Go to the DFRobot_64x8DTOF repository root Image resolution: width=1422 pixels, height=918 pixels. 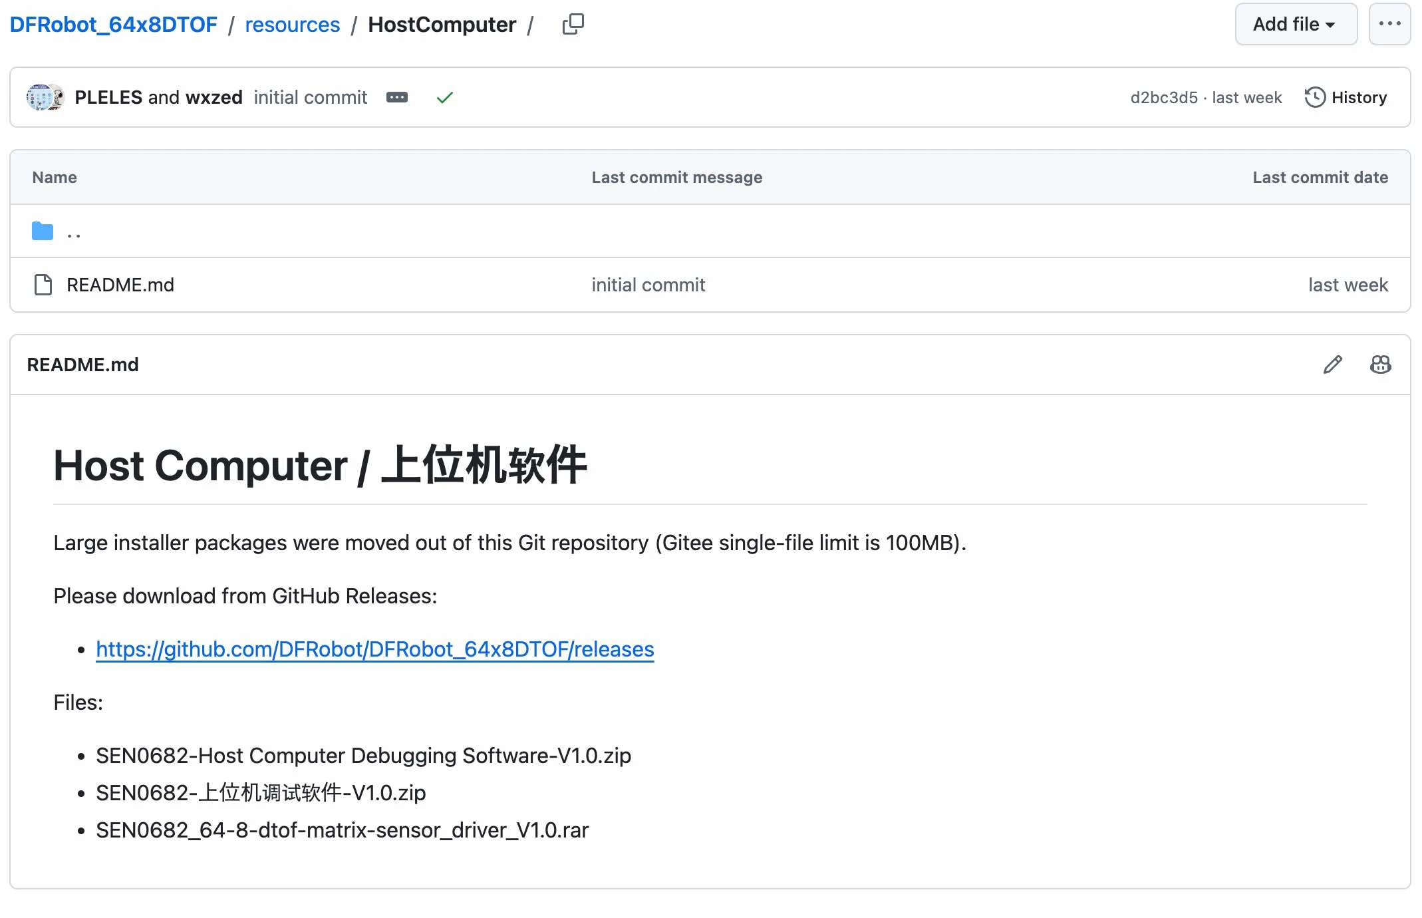[x=113, y=25]
